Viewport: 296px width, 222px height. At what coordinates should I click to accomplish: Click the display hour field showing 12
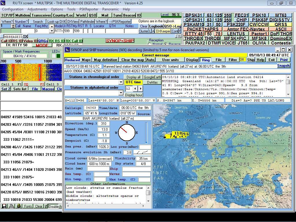coord(129,88)
